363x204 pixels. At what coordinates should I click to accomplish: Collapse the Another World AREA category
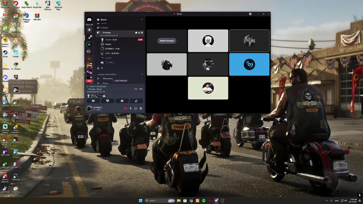(x=108, y=75)
